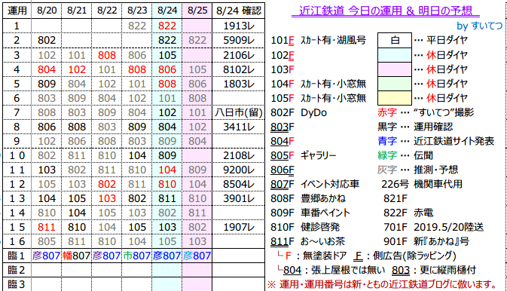This screenshot has height=291, width=507.
Task: Select the 3411レ confirmation cell
Action: 239,127
